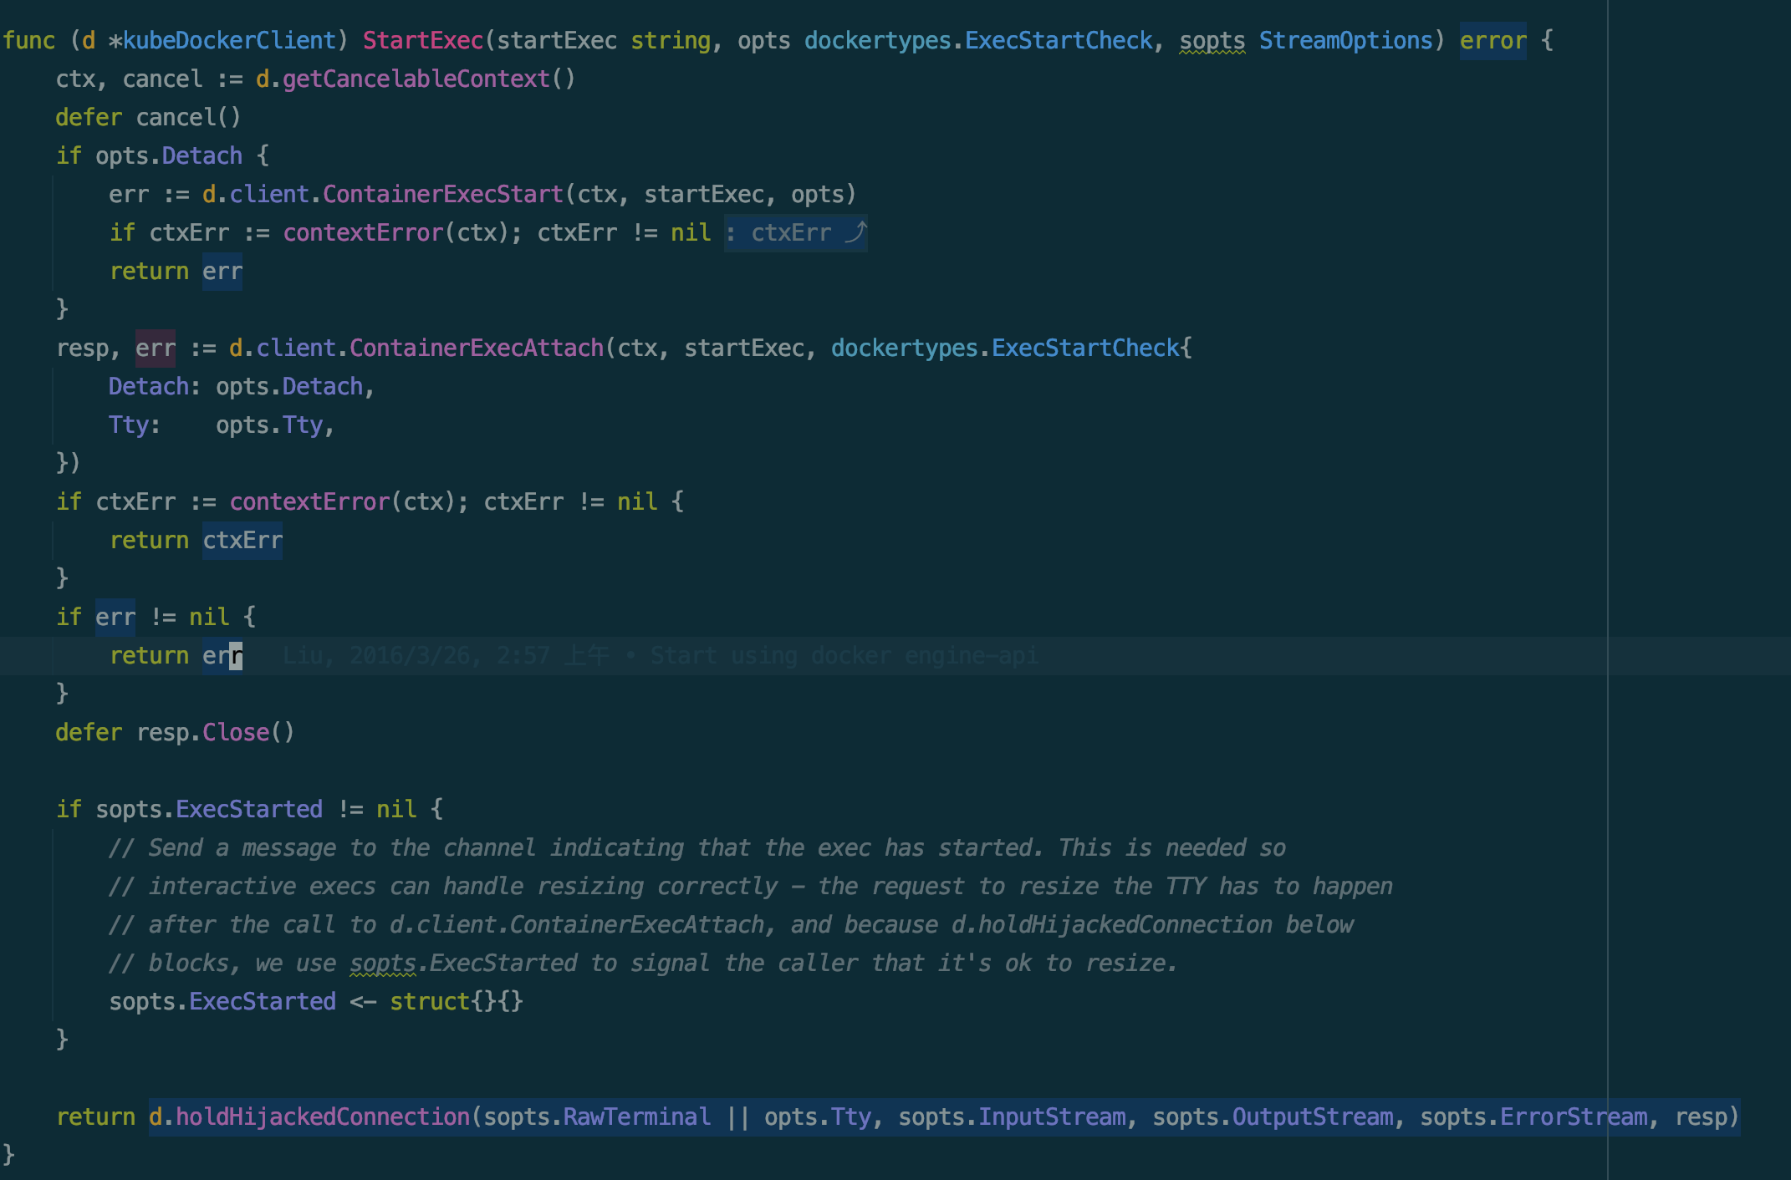Image resolution: width=1791 pixels, height=1180 pixels.
Task: Click the ExecStarted field in the if condition
Action: pyautogui.click(x=249, y=809)
